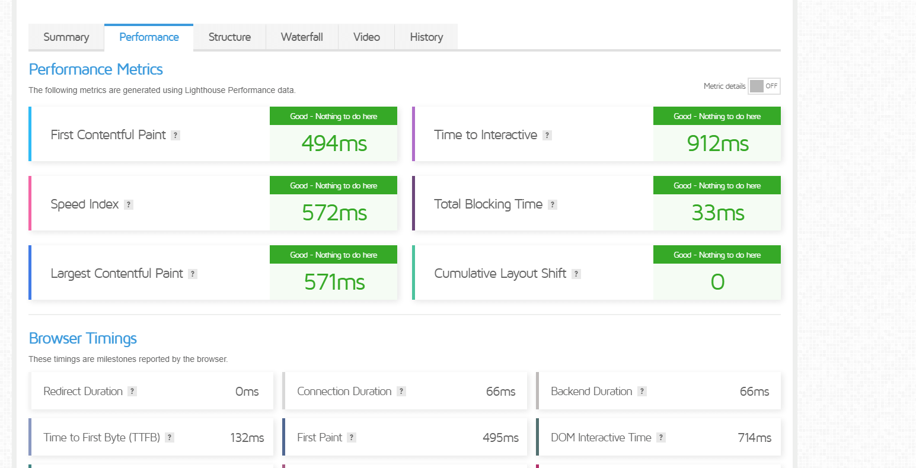916x468 pixels.
Task: Open help icon beside Connection Duration
Action: [x=401, y=391]
